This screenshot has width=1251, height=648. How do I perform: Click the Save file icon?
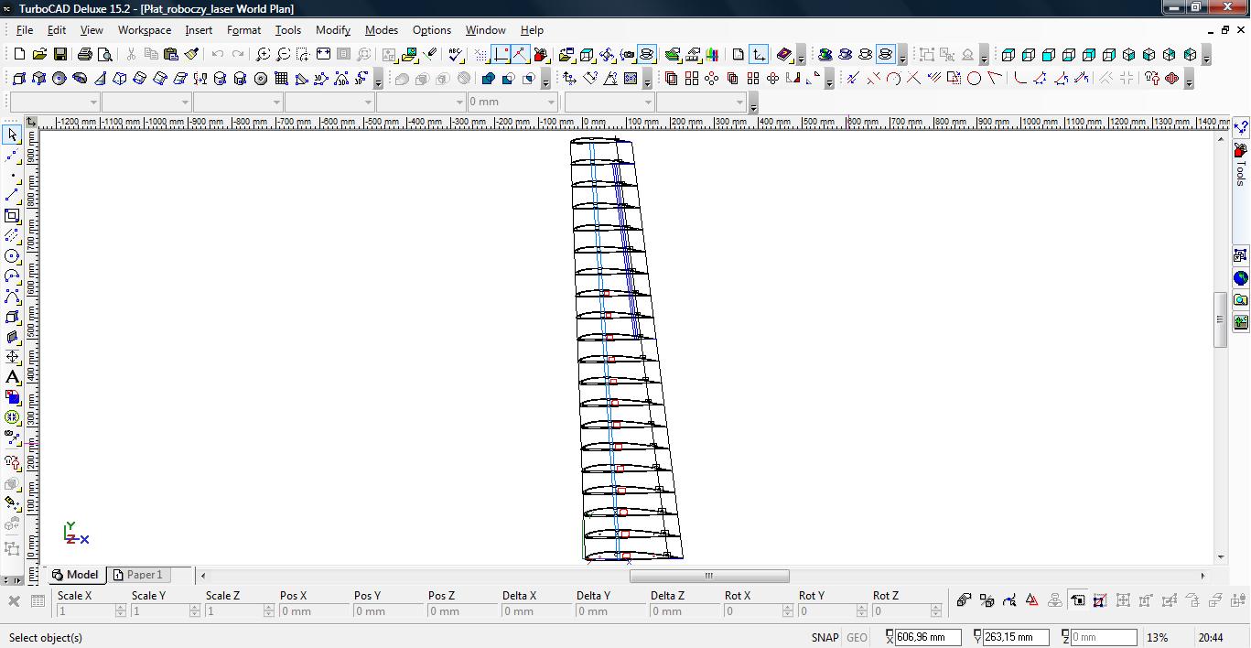59,55
